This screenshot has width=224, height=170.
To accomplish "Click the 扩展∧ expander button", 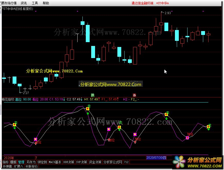I will 18,166.
